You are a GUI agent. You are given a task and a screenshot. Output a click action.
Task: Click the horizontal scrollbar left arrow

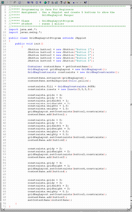4,210
